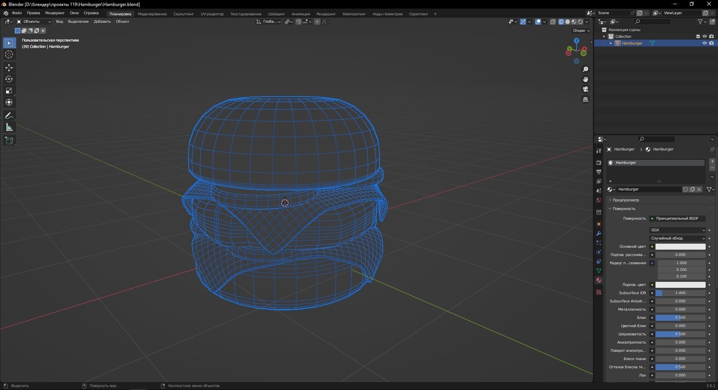Open the Tool properties tab
Image resolution: width=718 pixels, height=390 pixels.
(x=599, y=150)
